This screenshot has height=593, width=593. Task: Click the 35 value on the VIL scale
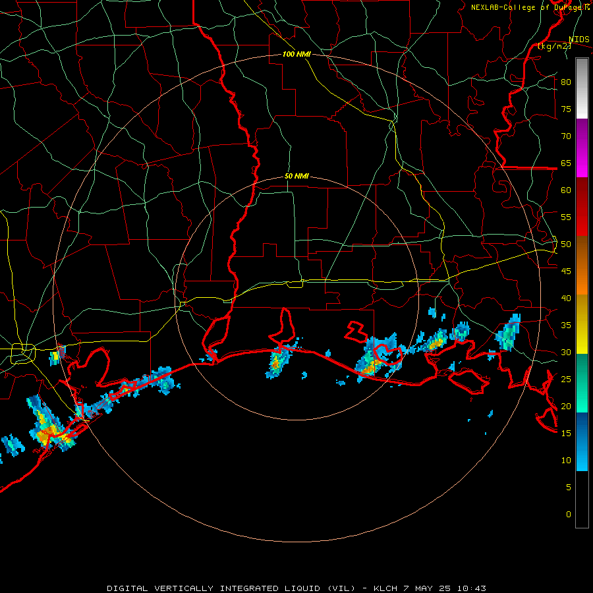coord(566,325)
